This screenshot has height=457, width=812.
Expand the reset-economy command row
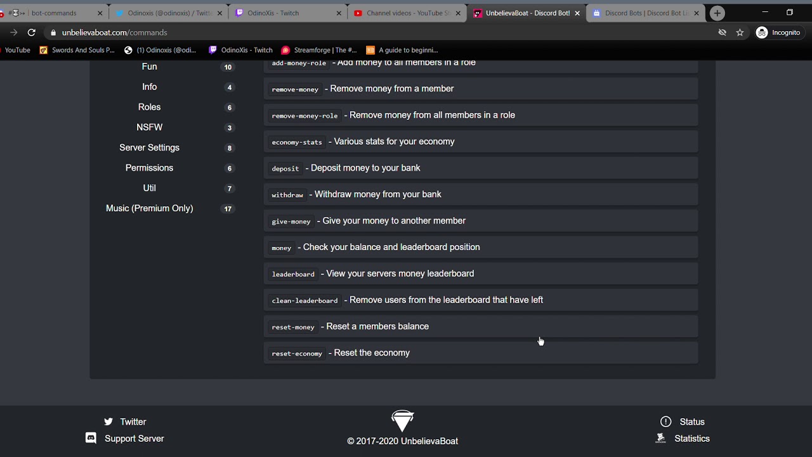point(481,353)
